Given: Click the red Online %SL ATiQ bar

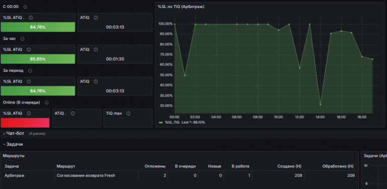Looking at the screenshot, I should click(x=25, y=123).
